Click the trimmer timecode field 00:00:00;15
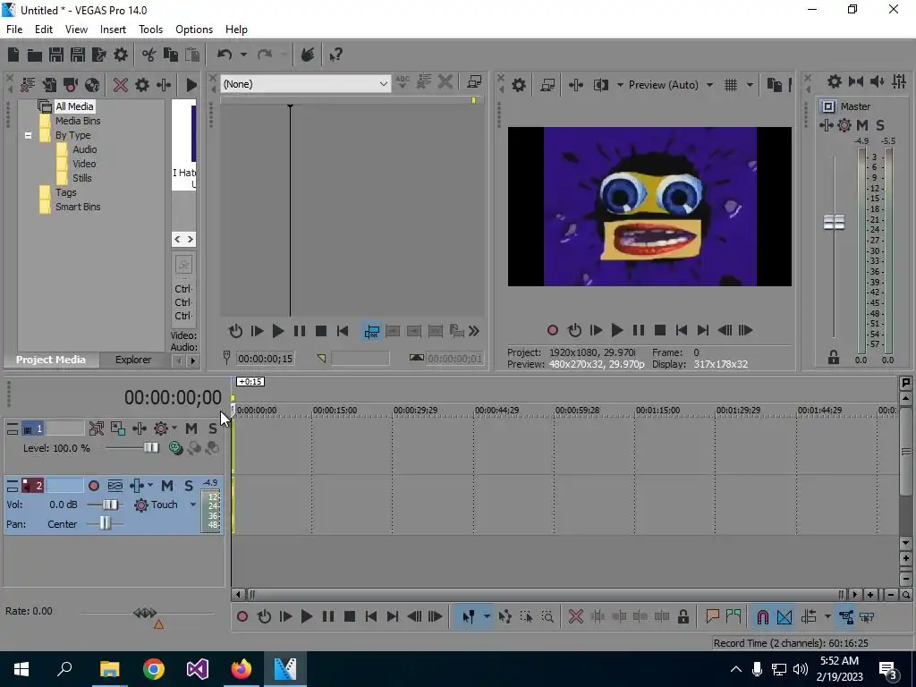 coord(265,359)
